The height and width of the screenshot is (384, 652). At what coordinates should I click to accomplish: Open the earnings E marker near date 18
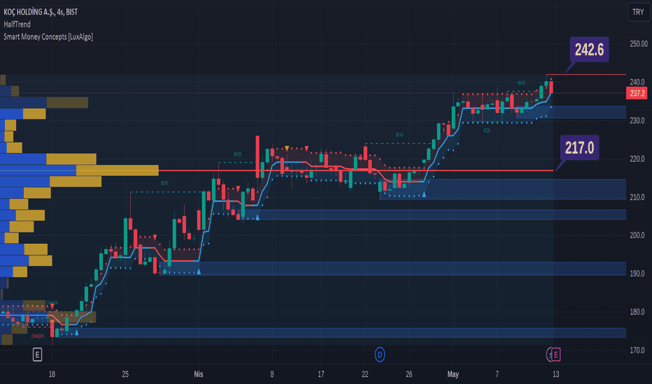click(37, 355)
